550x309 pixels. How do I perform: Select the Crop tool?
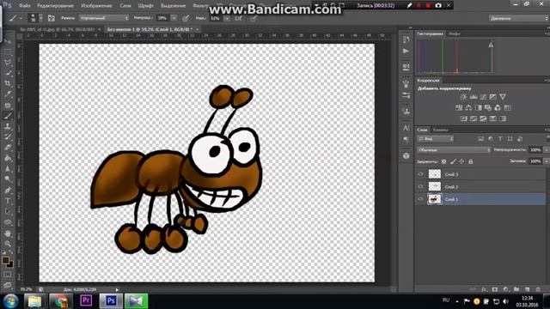click(x=8, y=84)
